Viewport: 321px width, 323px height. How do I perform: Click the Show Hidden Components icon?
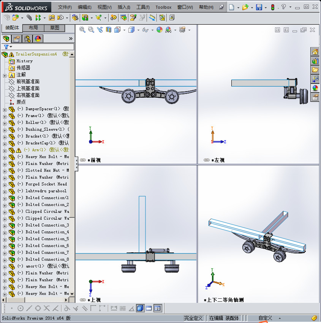click(x=75, y=18)
